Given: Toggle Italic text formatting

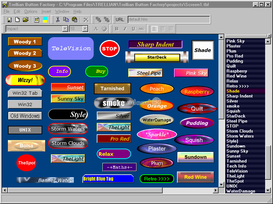Looking at the screenshot, I should coord(125,29).
